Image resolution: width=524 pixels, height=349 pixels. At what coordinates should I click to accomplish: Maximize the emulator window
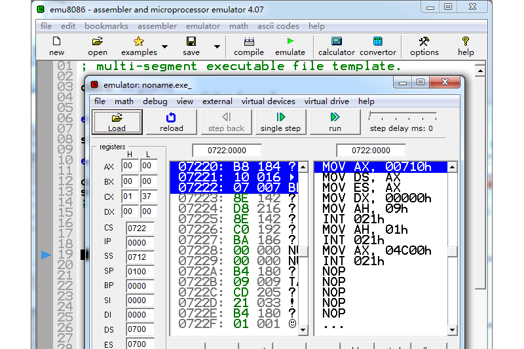[421, 82]
